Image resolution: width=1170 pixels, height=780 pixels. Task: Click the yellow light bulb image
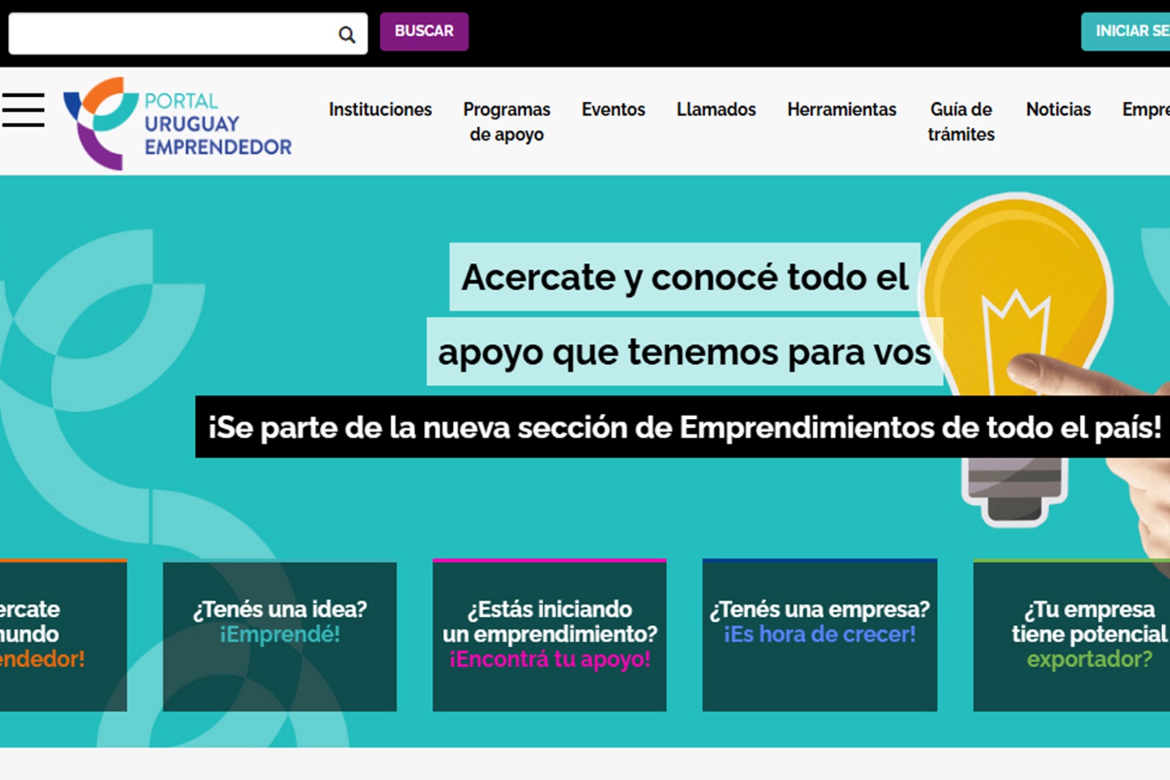(x=1018, y=303)
